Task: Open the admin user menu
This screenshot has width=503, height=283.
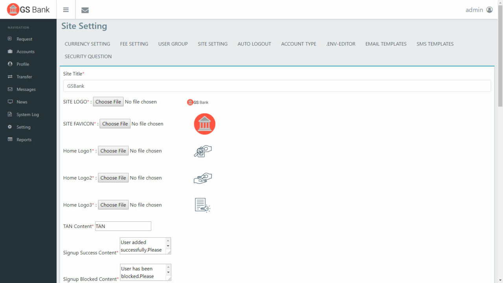Action: click(479, 10)
